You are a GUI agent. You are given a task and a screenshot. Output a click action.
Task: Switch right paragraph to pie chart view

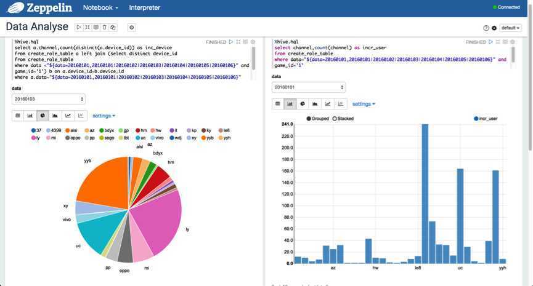(303, 104)
